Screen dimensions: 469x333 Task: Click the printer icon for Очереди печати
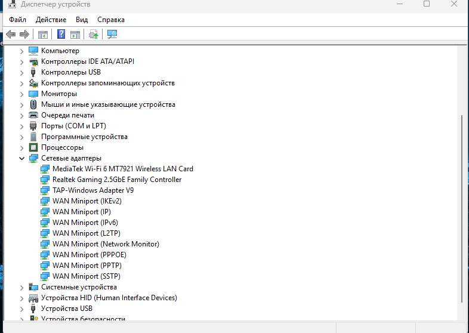tap(33, 115)
